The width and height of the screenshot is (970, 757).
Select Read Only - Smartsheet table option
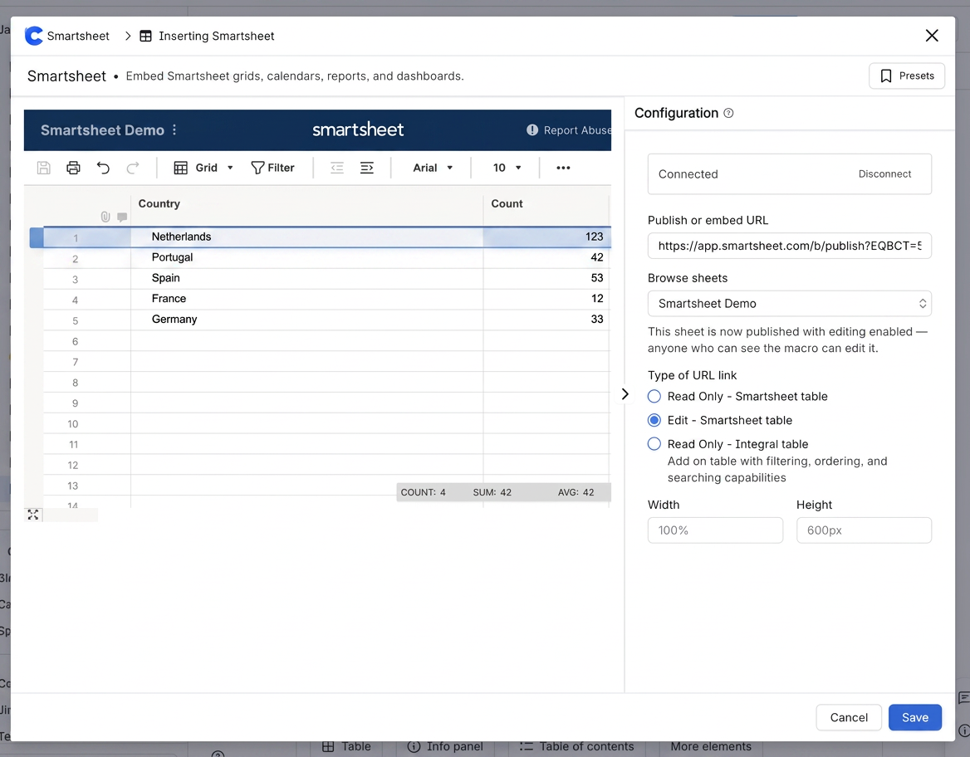click(654, 397)
